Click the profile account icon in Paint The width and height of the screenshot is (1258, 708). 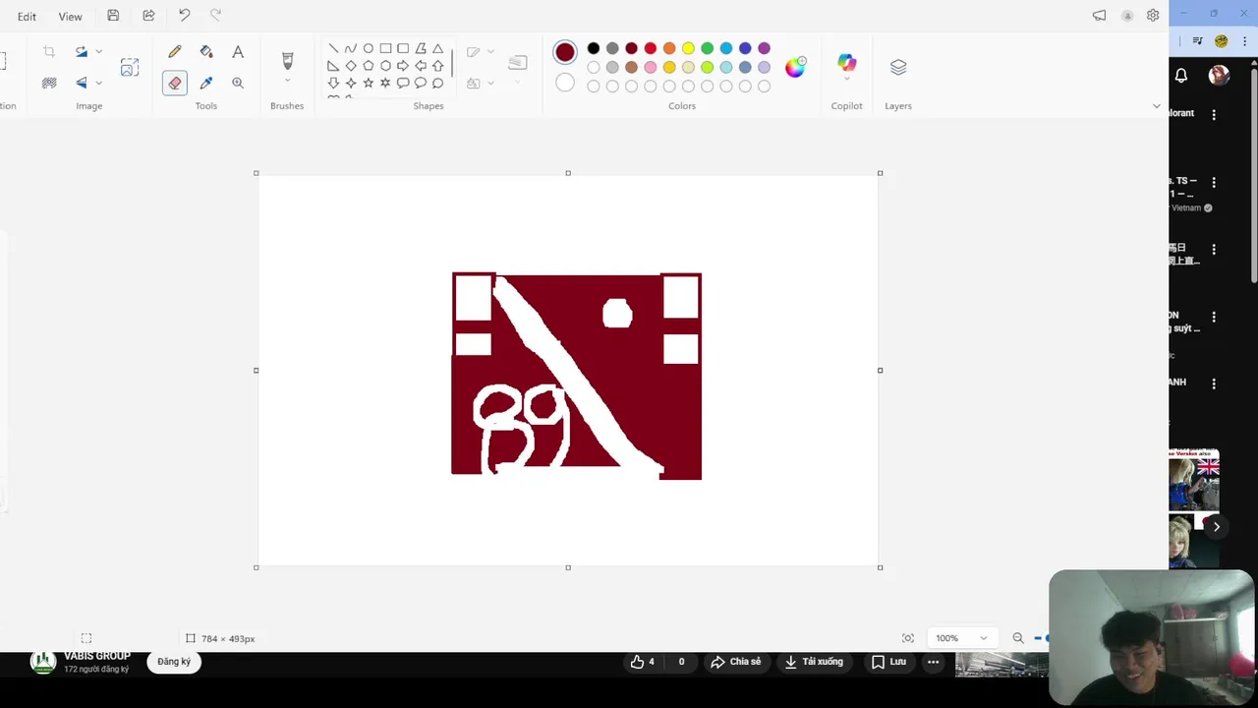point(1127,16)
